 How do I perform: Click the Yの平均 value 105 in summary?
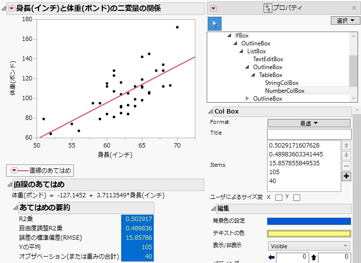point(147,247)
